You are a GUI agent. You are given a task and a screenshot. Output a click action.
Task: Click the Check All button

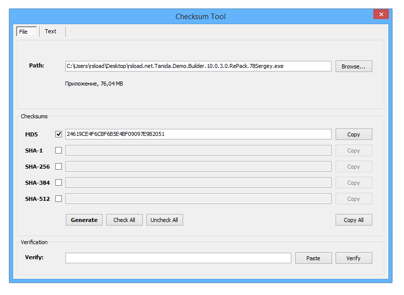124,219
